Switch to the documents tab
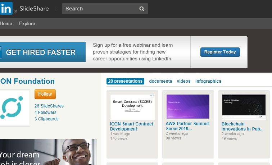The width and height of the screenshot is (272, 165). tap(160, 81)
